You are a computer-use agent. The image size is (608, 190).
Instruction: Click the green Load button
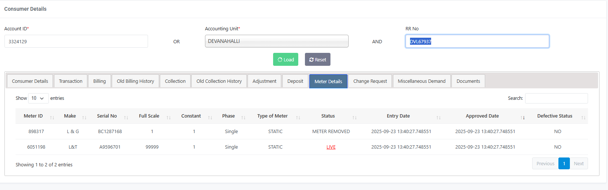pos(286,60)
